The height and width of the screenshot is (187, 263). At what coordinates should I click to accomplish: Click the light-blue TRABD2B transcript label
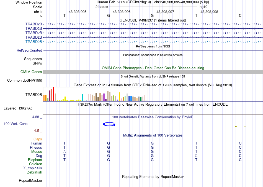[x=34, y=42]
